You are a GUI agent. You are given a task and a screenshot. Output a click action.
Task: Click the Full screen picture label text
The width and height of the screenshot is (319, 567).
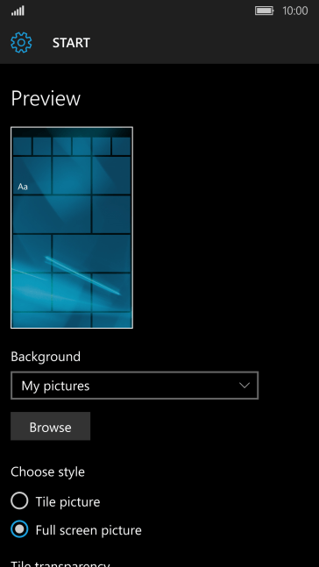click(89, 530)
